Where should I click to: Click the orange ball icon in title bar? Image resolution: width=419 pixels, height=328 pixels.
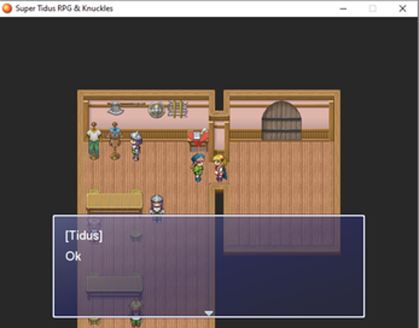coord(7,8)
